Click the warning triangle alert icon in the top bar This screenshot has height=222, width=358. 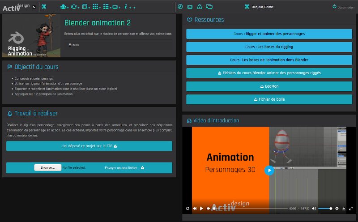tap(199, 7)
